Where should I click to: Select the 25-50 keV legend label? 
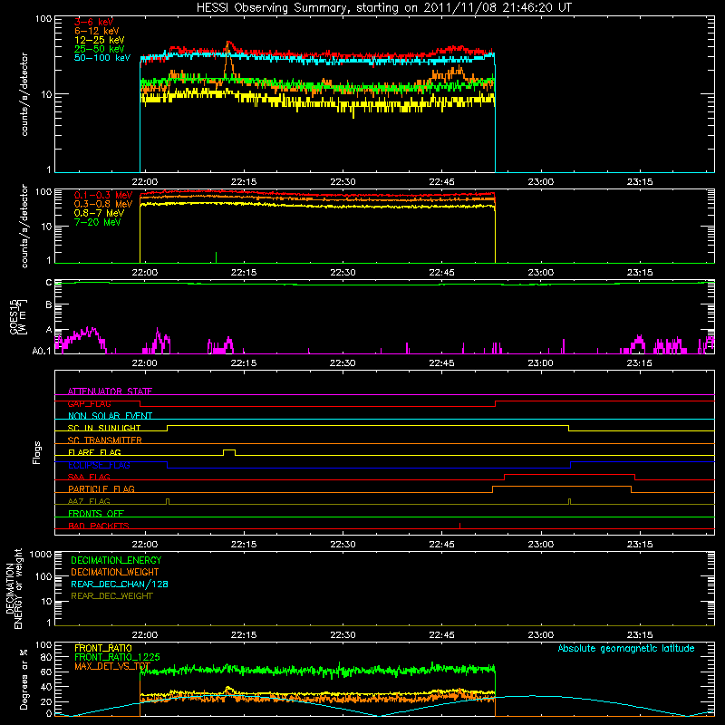100,49
